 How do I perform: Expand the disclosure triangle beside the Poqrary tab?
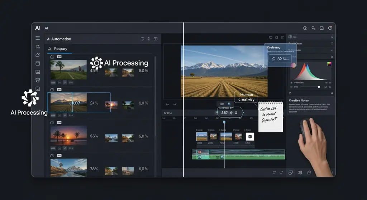(x=50, y=49)
